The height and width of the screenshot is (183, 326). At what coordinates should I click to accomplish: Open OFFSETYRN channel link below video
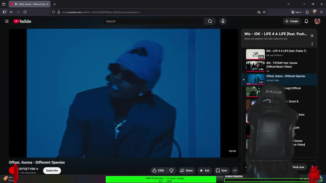click(x=27, y=169)
